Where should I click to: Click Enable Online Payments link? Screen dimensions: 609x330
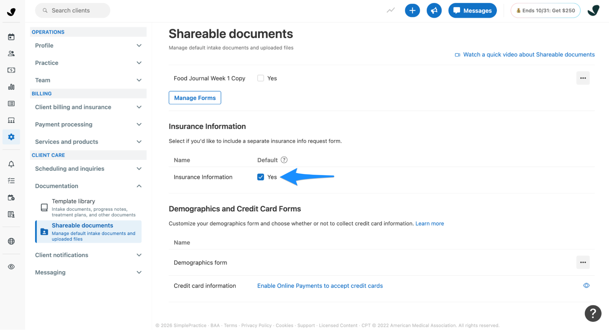click(320, 286)
